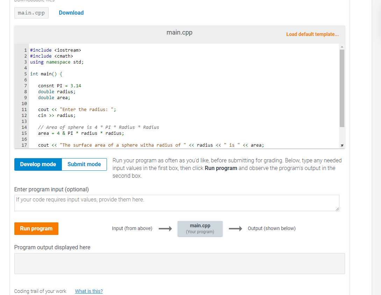The image size is (381, 295).
Task: Select the main.cpp box in the flow diagram
Action: tap(200, 228)
